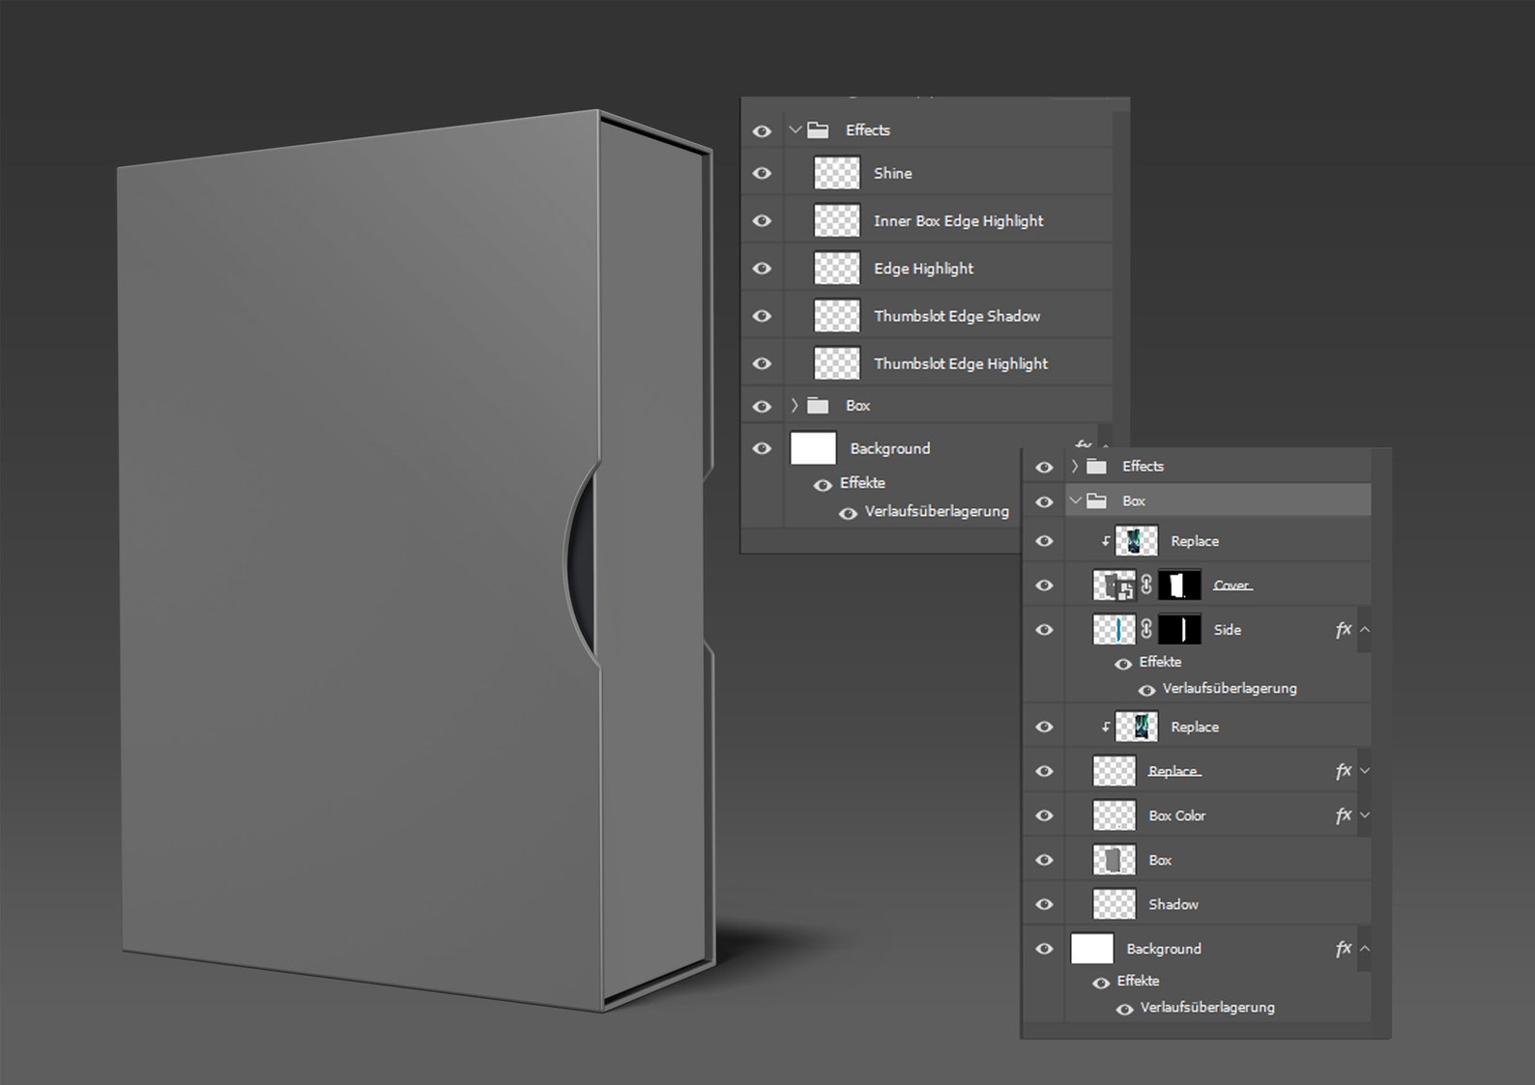
Task: Click fx icon of Background layer below Shadow
Action: 1343,949
